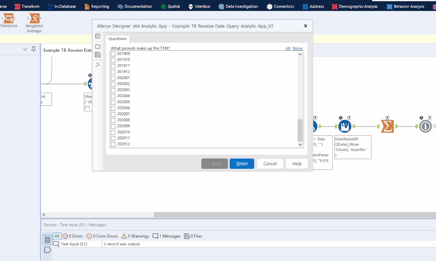Viewport: 436px width, 261px height.
Task: Filter results by 0 Errors
Action: pyautogui.click(x=73, y=236)
